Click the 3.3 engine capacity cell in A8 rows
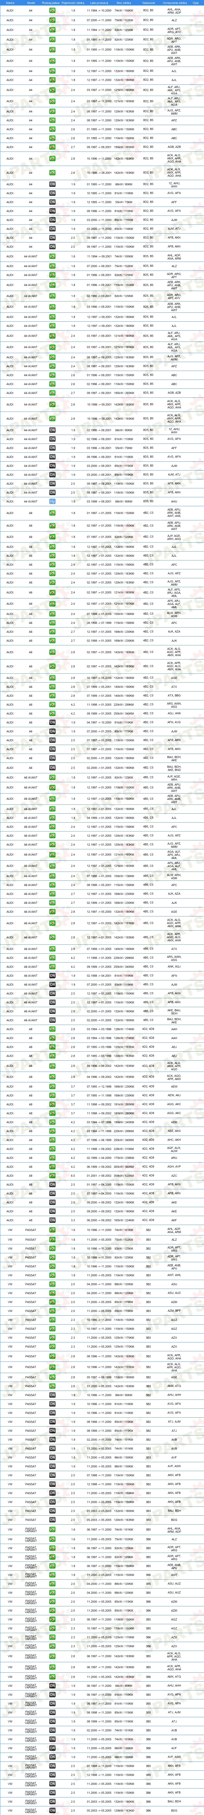The width and height of the screenshot is (204, 1815). point(73,1220)
